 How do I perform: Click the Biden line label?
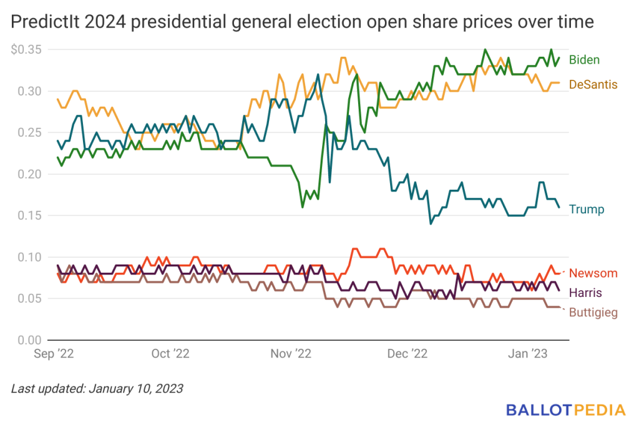pos(584,60)
